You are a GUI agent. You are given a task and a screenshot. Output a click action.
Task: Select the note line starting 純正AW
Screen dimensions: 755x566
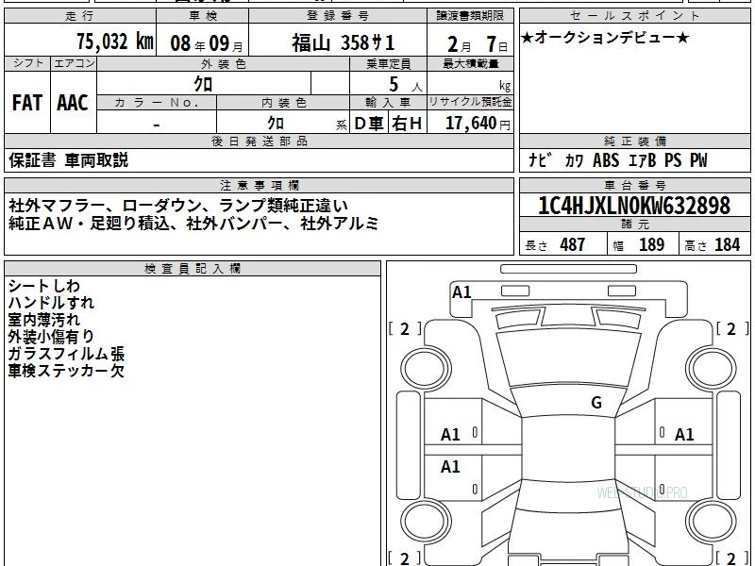(x=193, y=224)
